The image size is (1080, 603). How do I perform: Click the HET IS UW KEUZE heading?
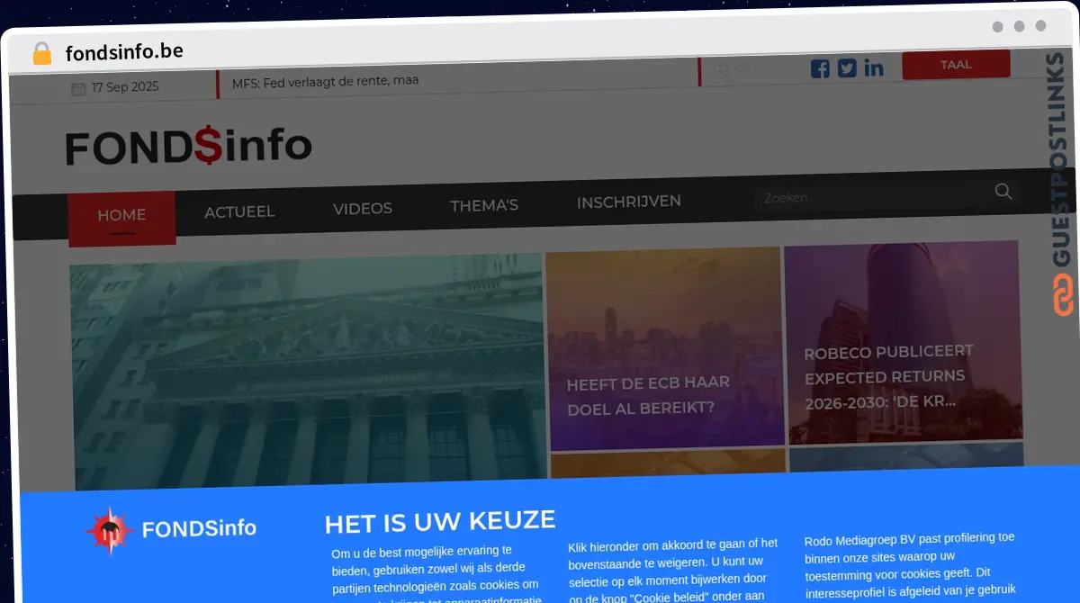tap(439, 522)
